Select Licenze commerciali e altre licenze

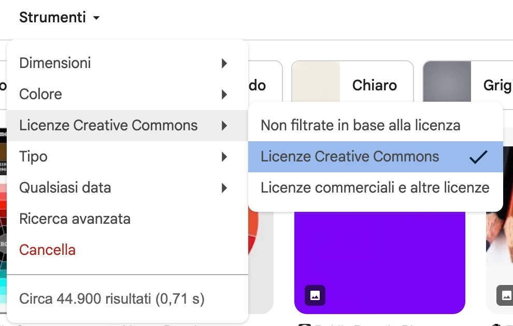click(375, 188)
